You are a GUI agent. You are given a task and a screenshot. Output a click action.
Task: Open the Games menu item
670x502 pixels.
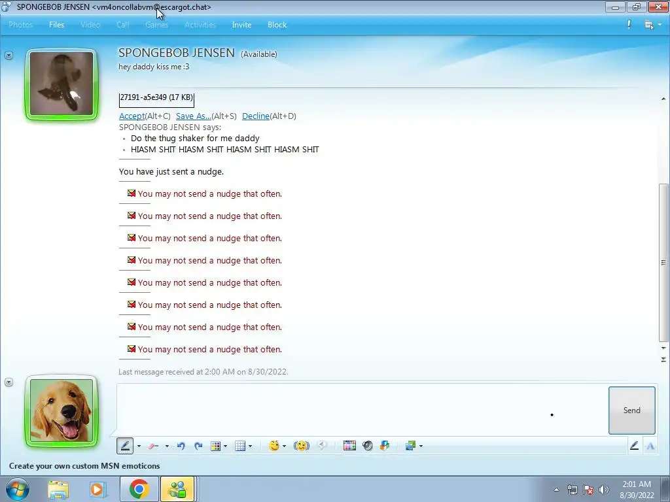pyautogui.click(x=156, y=25)
